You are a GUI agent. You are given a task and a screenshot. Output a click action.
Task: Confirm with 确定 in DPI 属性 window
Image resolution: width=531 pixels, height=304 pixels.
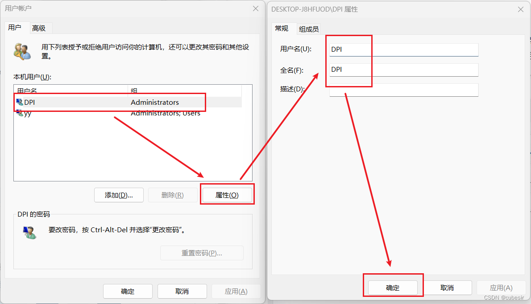(x=393, y=288)
